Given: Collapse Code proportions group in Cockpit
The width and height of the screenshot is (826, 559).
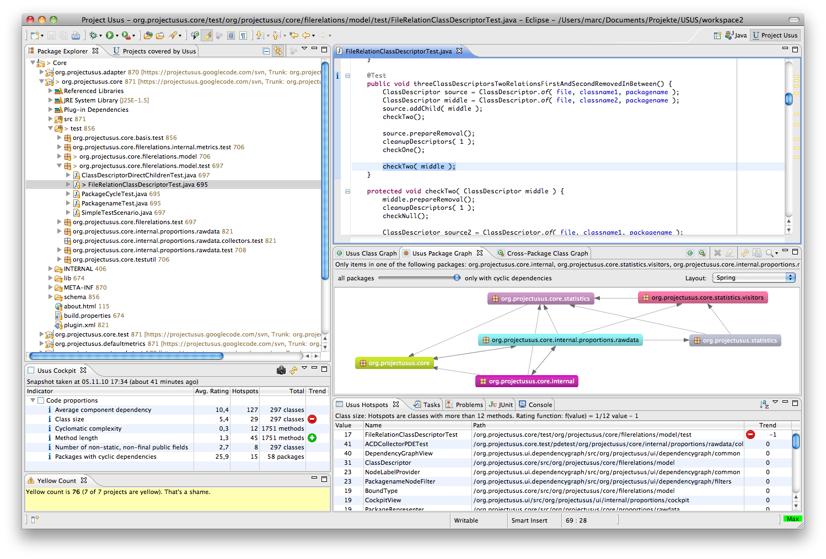Looking at the screenshot, I should [33, 400].
